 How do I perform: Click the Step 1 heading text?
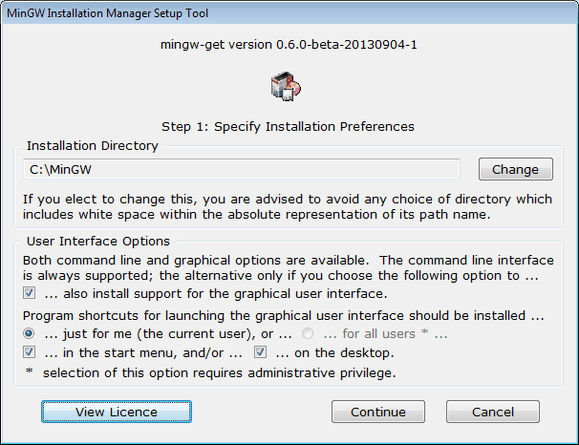pyautogui.click(x=289, y=126)
